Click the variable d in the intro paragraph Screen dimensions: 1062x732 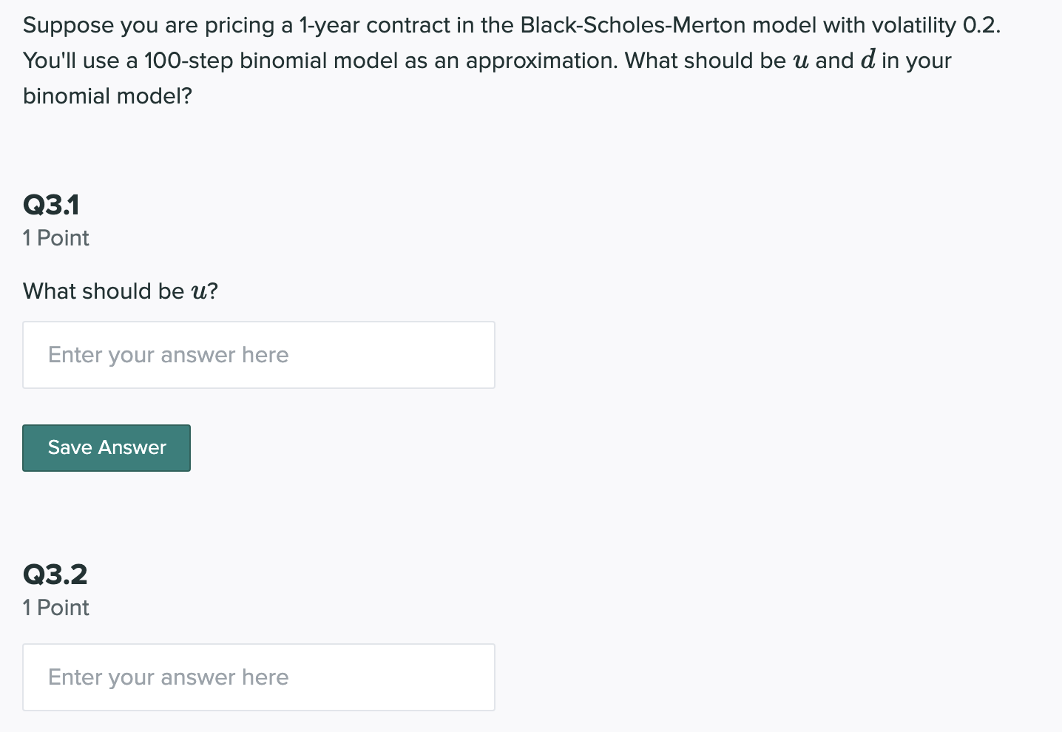867,61
